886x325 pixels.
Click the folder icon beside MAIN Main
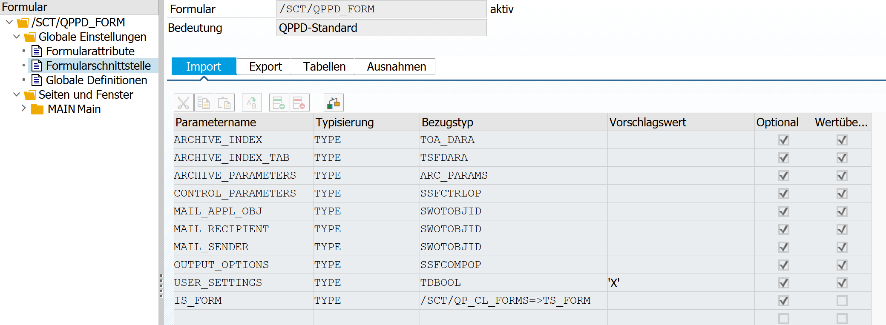pos(37,109)
